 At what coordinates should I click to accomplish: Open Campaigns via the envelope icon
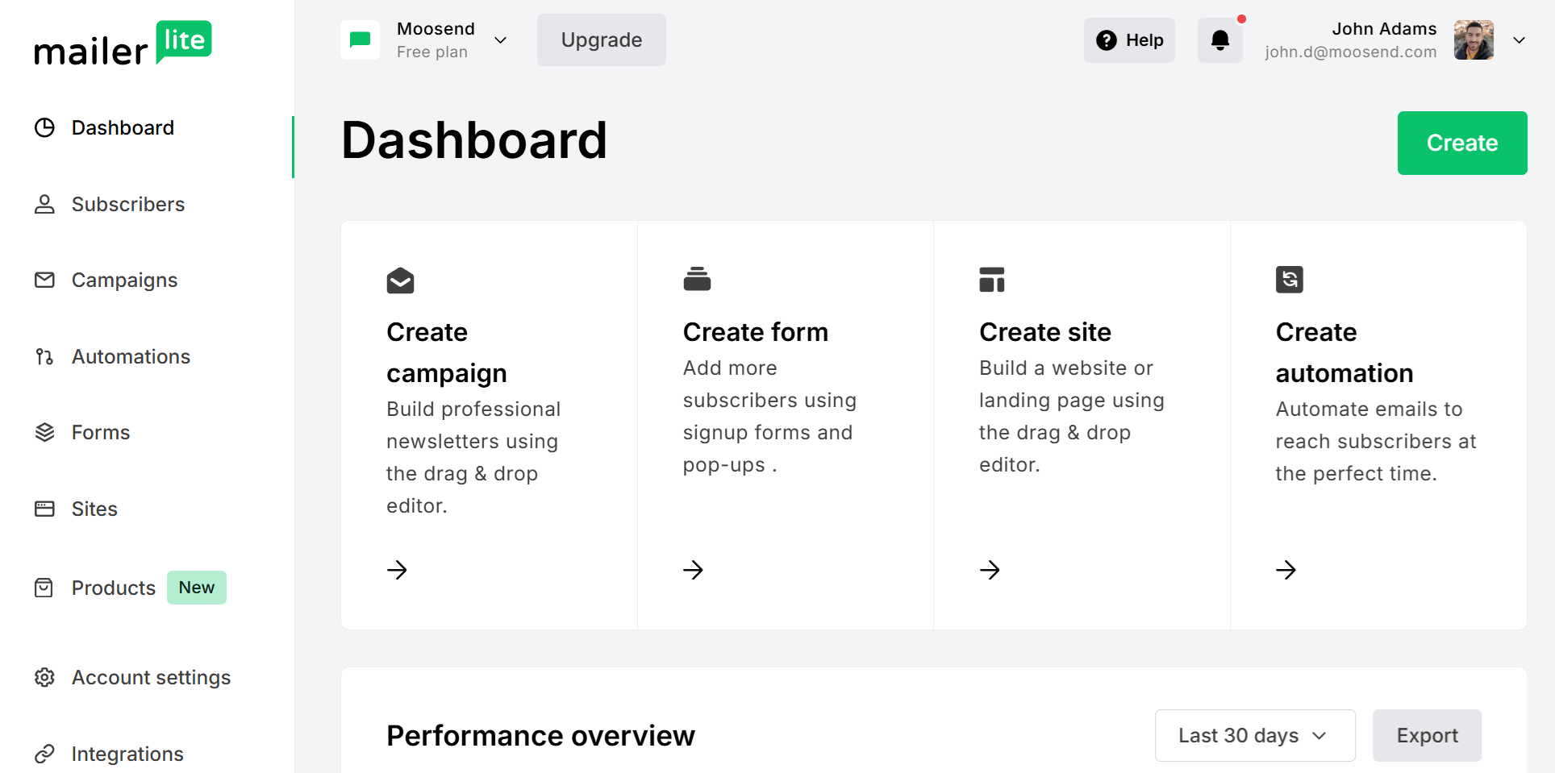[x=44, y=280]
